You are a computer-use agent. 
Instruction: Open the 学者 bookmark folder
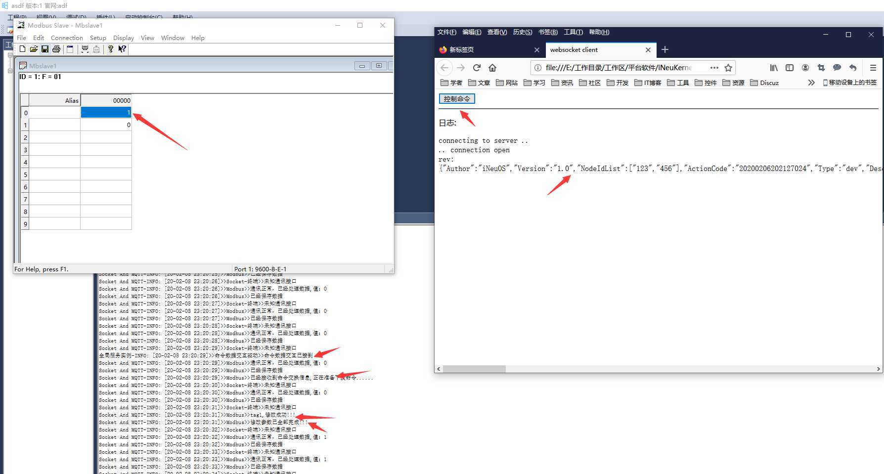click(x=451, y=83)
